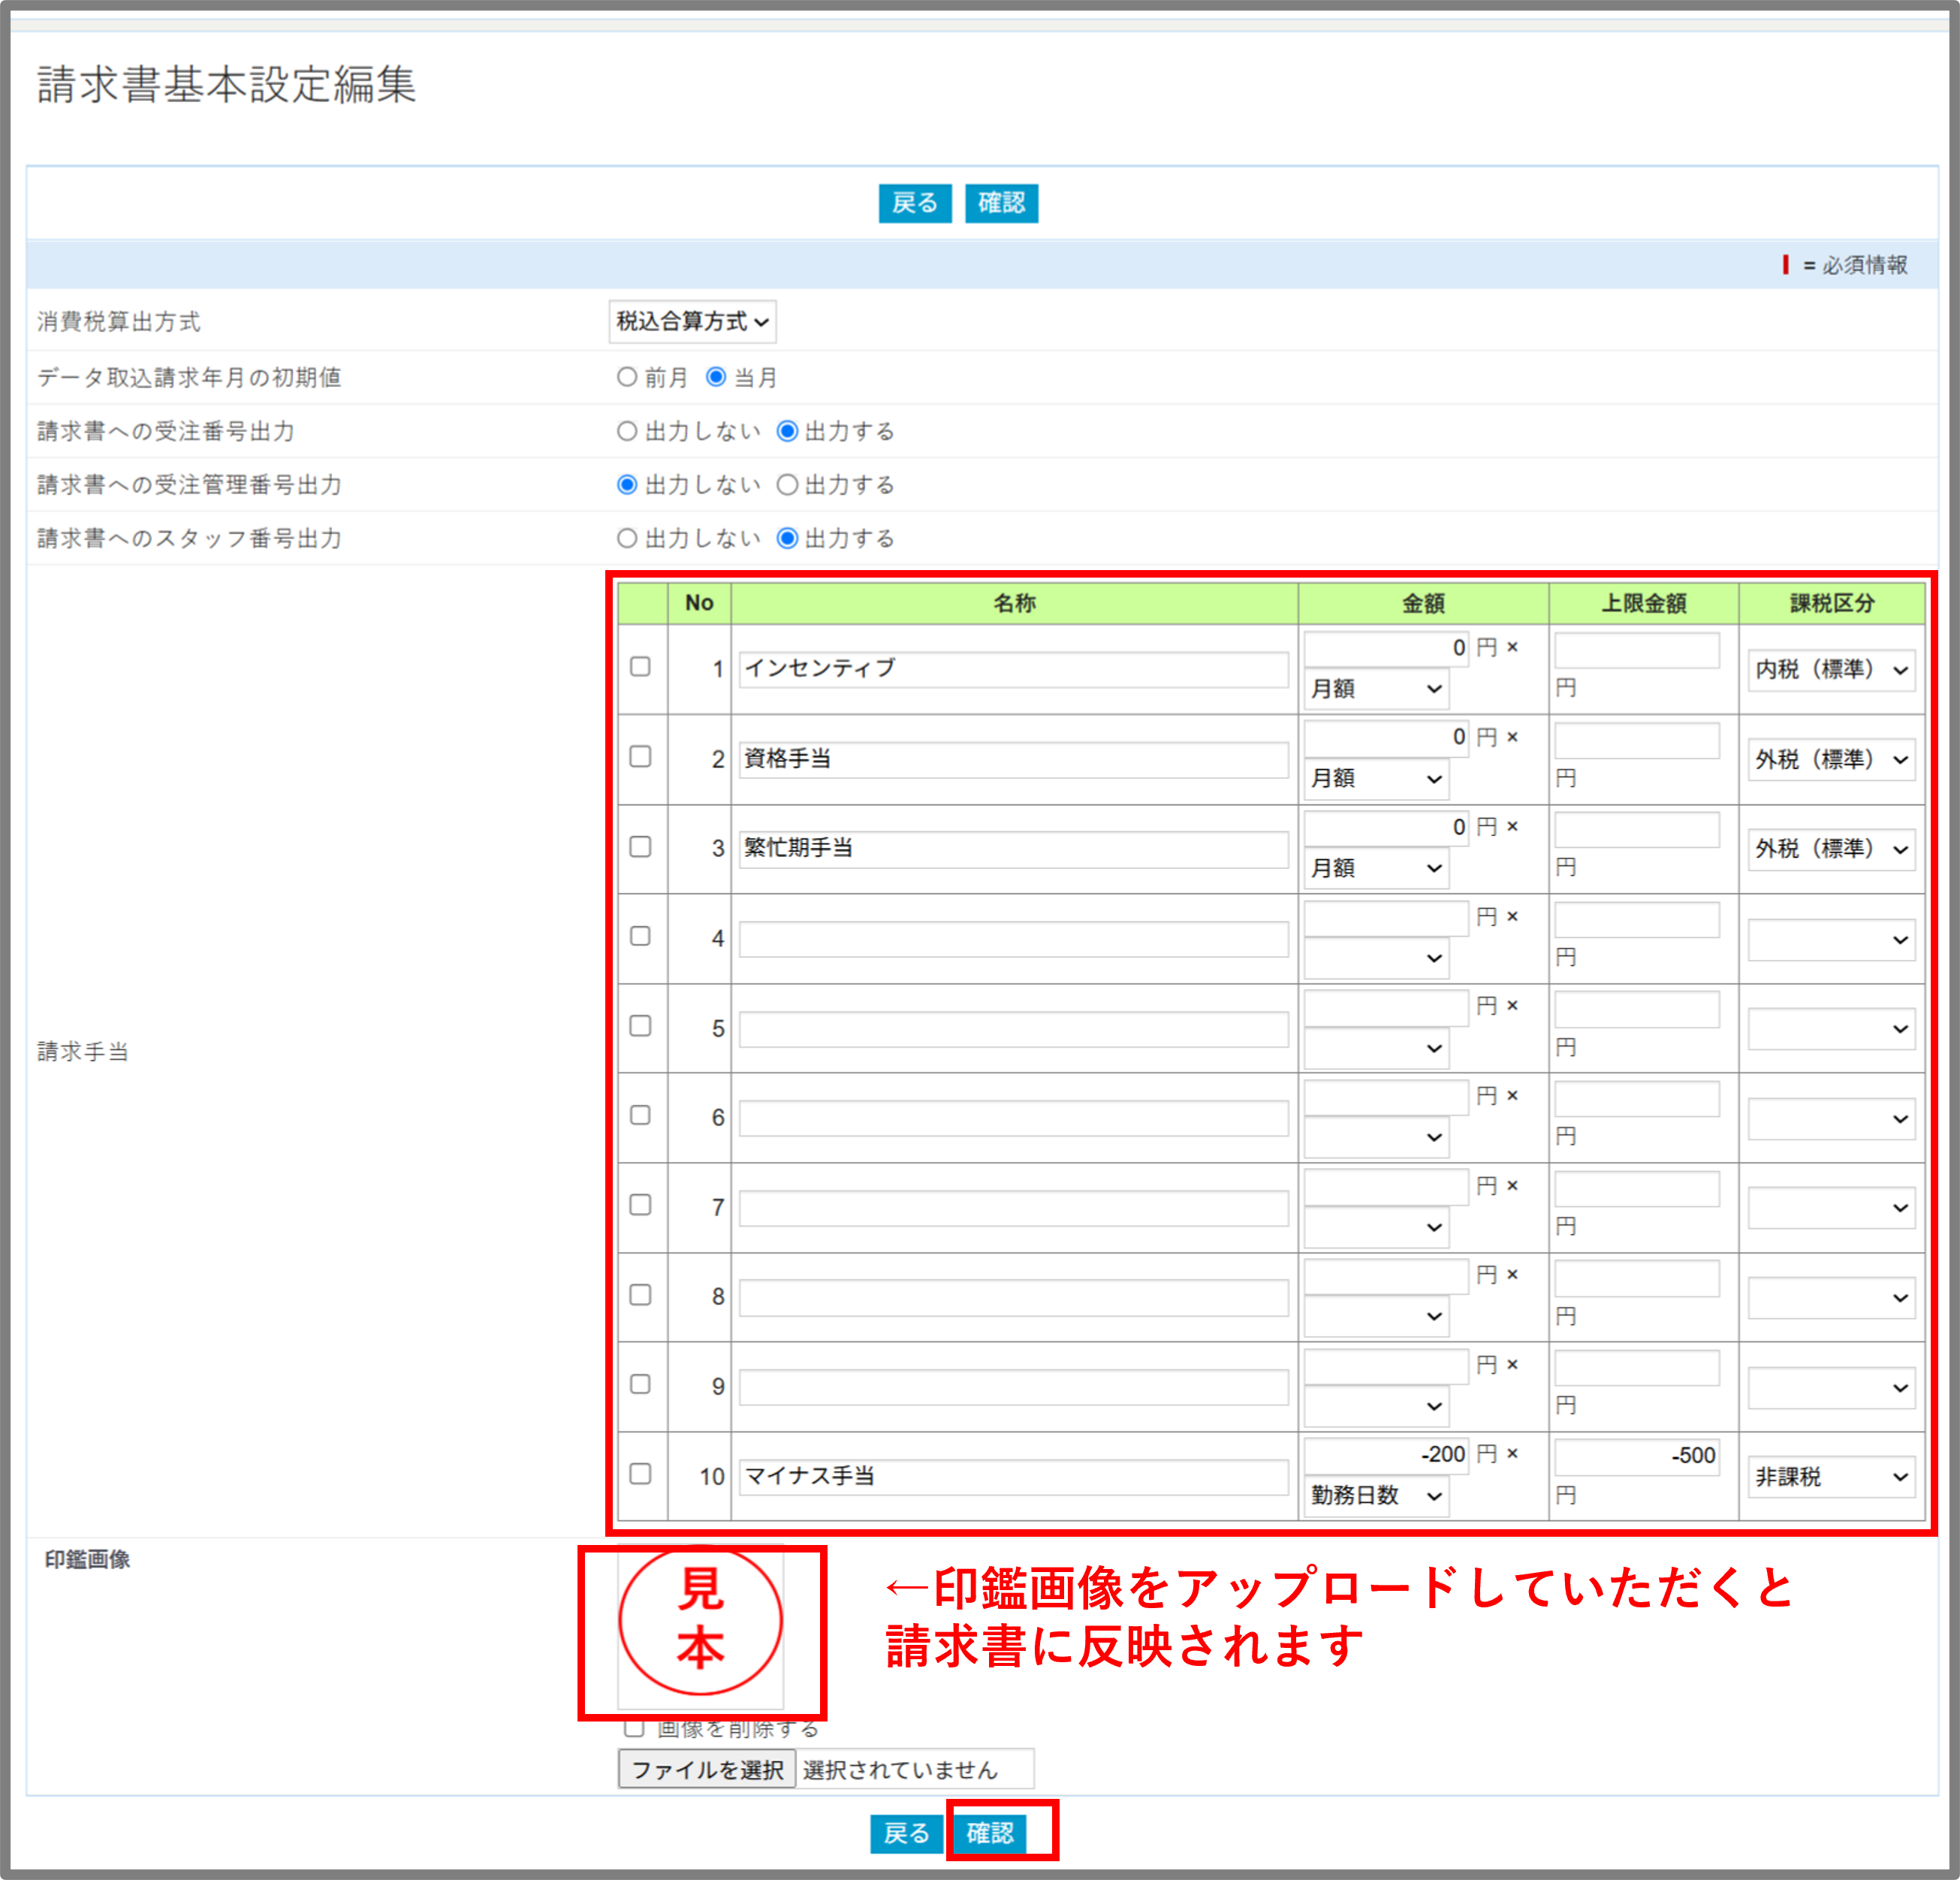Viewport: 1960px width, 1880px height.
Task: Click the bottom 戻る button
Action: (x=906, y=1833)
